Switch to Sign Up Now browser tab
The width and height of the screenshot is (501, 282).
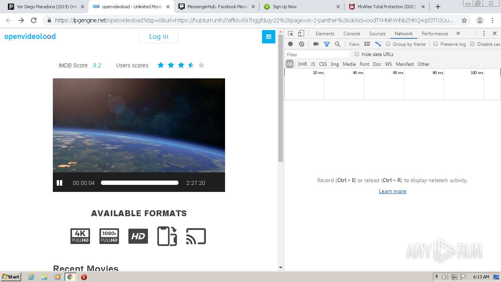tap(301, 7)
